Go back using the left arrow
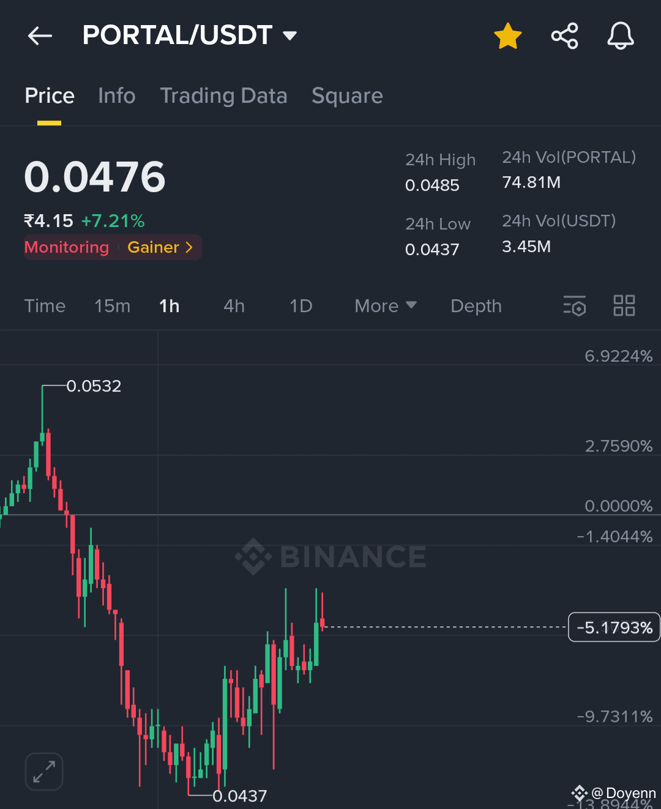This screenshot has height=809, width=661. point(40,36)
